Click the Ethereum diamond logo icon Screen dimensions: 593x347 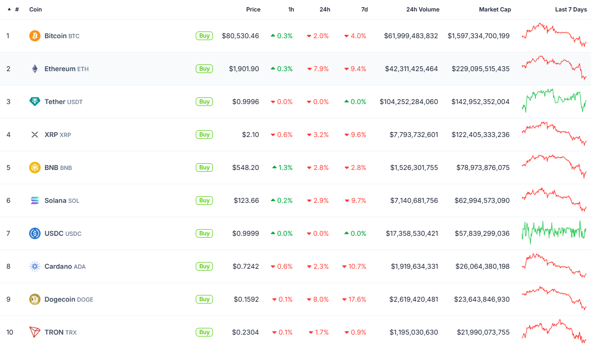35,69
